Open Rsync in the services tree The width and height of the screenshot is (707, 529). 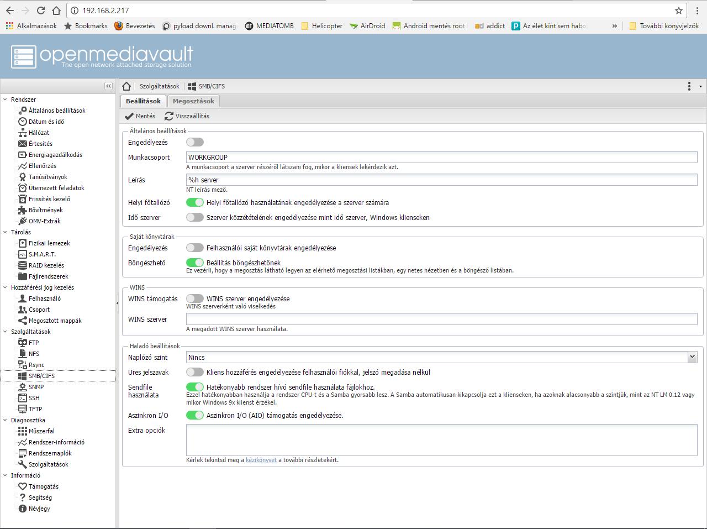coord(36,365)
